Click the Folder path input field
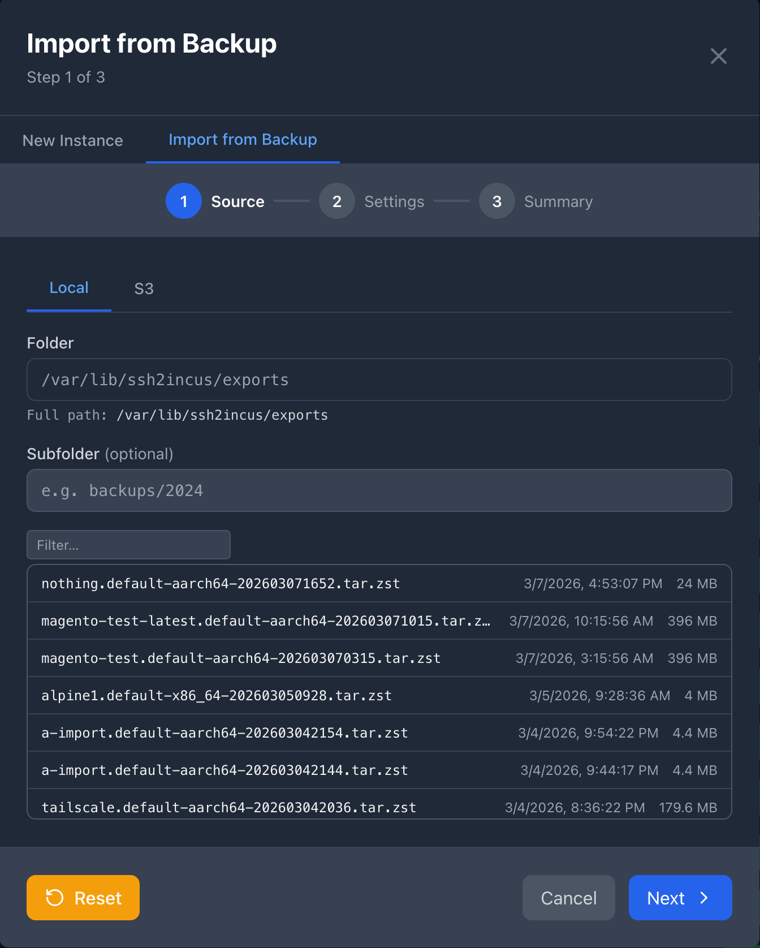Screen dimensions: 760x948 [379, 380]
